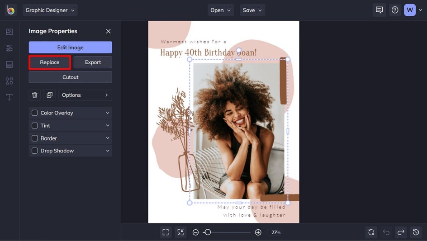Duplicate the selected image layer

tap(49, 95)
